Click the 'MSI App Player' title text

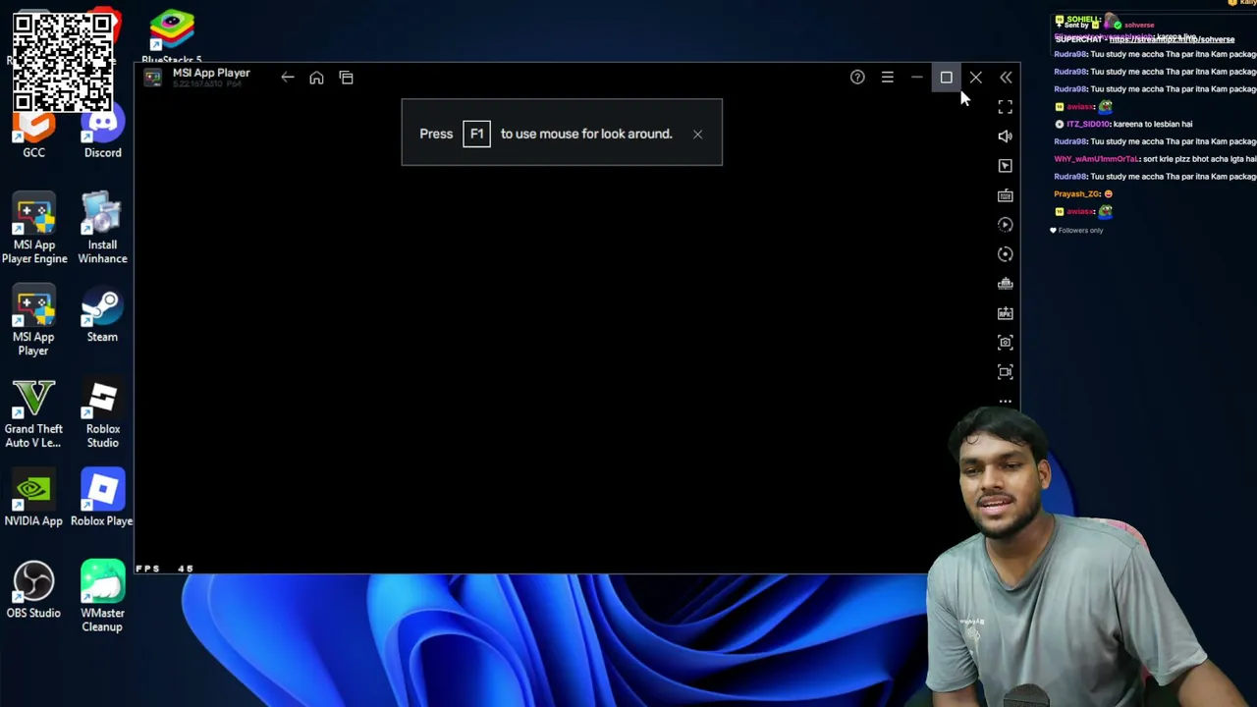pyautogui.click(x=211, y=73)
